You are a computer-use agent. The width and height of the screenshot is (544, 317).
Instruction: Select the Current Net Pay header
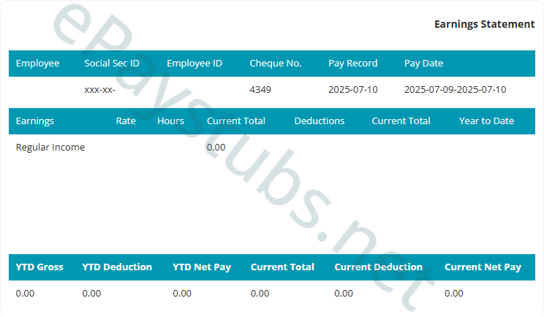click(x=483, y=267)
